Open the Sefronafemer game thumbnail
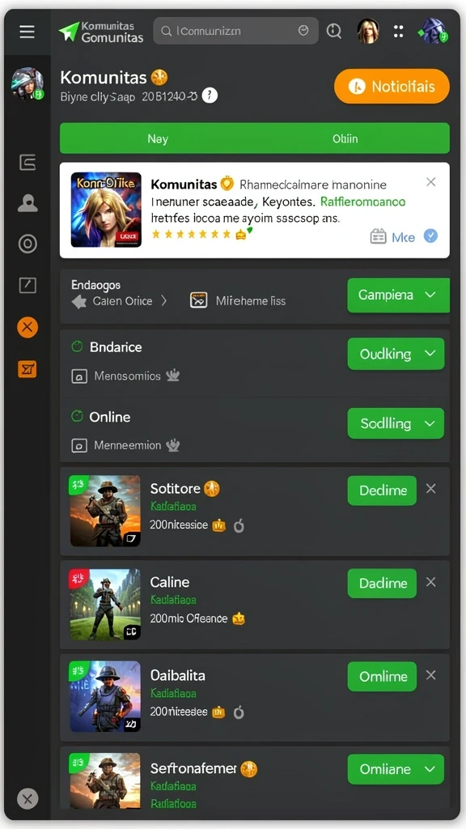 (106, 781)
